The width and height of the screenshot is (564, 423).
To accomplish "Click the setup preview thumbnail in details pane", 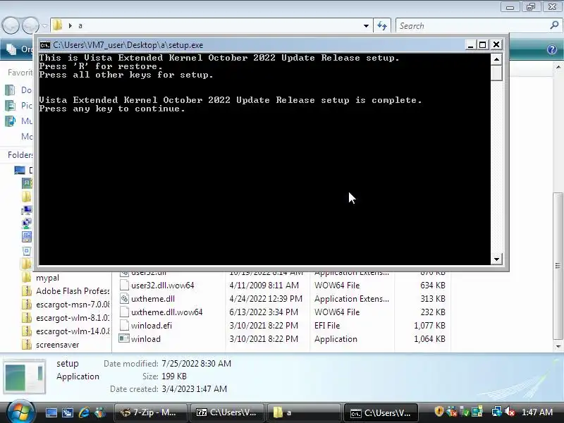I will 25,376.
